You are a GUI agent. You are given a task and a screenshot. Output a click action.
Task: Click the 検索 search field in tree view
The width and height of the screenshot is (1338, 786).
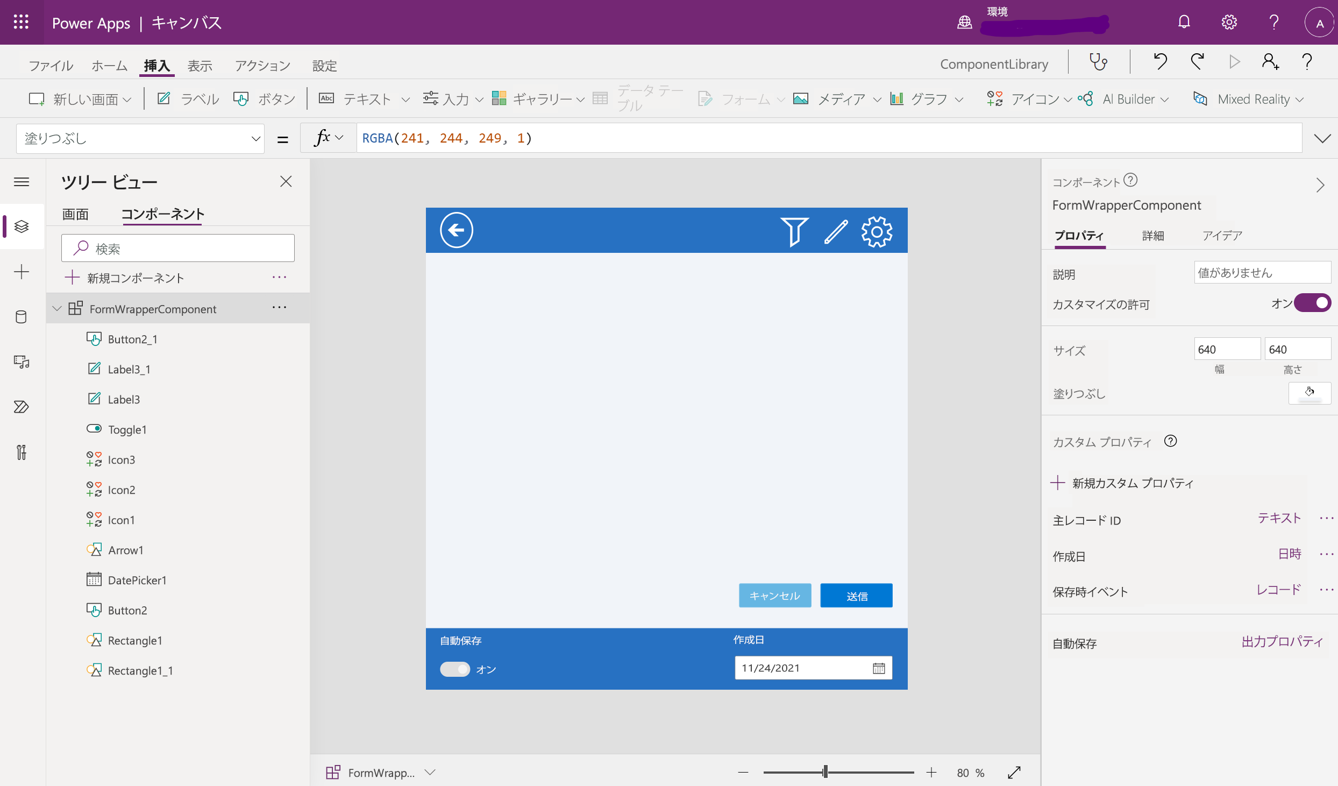pos(178,248)
